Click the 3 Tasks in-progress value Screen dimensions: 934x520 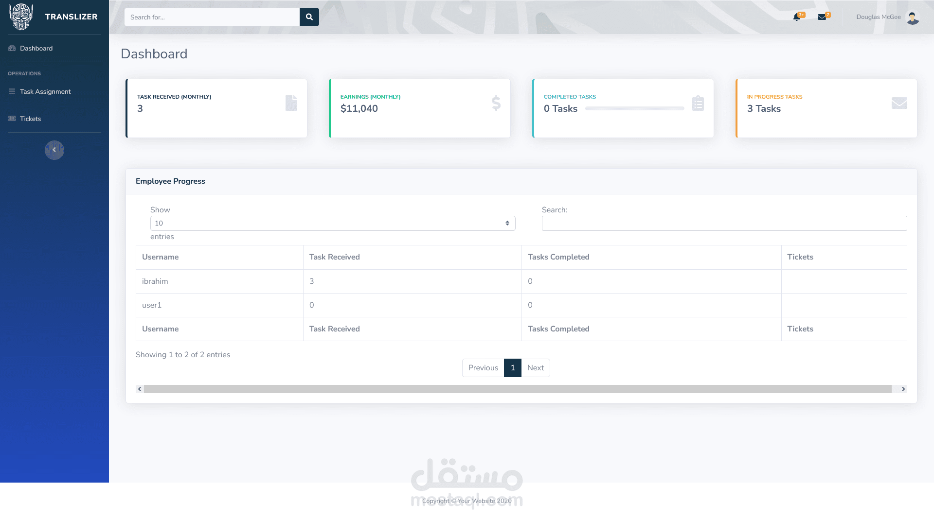tap(764, 108)
